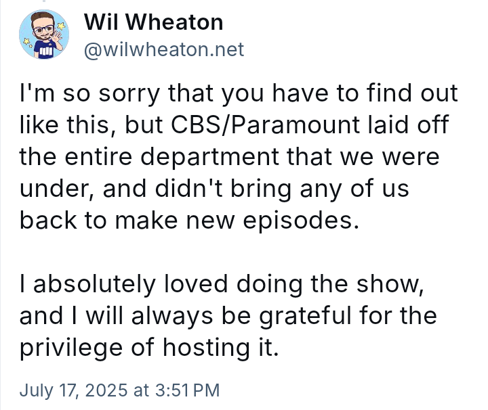Click the line starting "I'm so sorry"

(238, 94)
